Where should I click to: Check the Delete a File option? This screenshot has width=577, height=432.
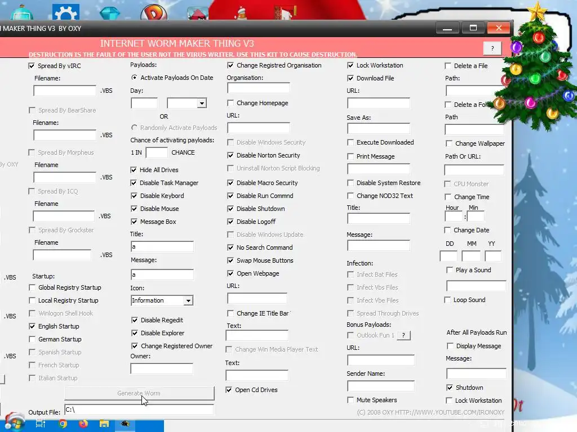pyautogui.click(x=448, y=66)
